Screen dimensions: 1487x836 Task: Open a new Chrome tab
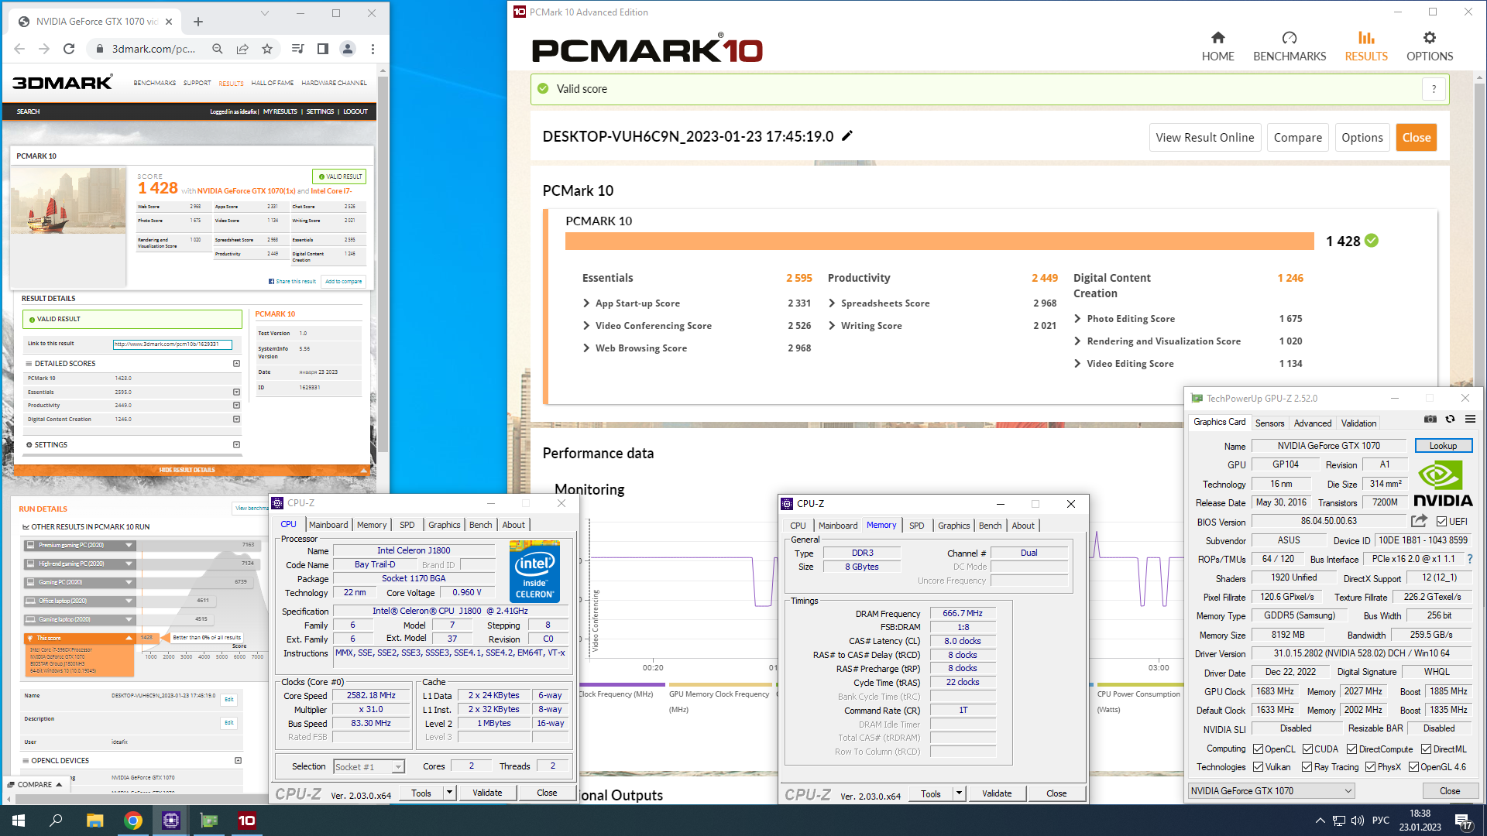click(198, 22)
